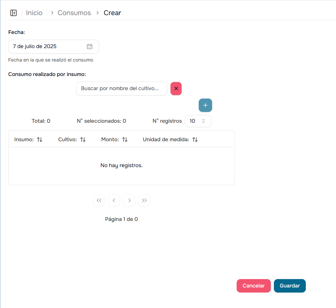Collapse the sidebar panel toggle icon
The image size is (336, 308).
pyautogui.click(x=13, y=13)
